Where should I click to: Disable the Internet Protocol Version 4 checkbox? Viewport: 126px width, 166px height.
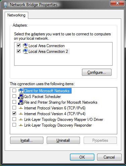coord(14,113)
